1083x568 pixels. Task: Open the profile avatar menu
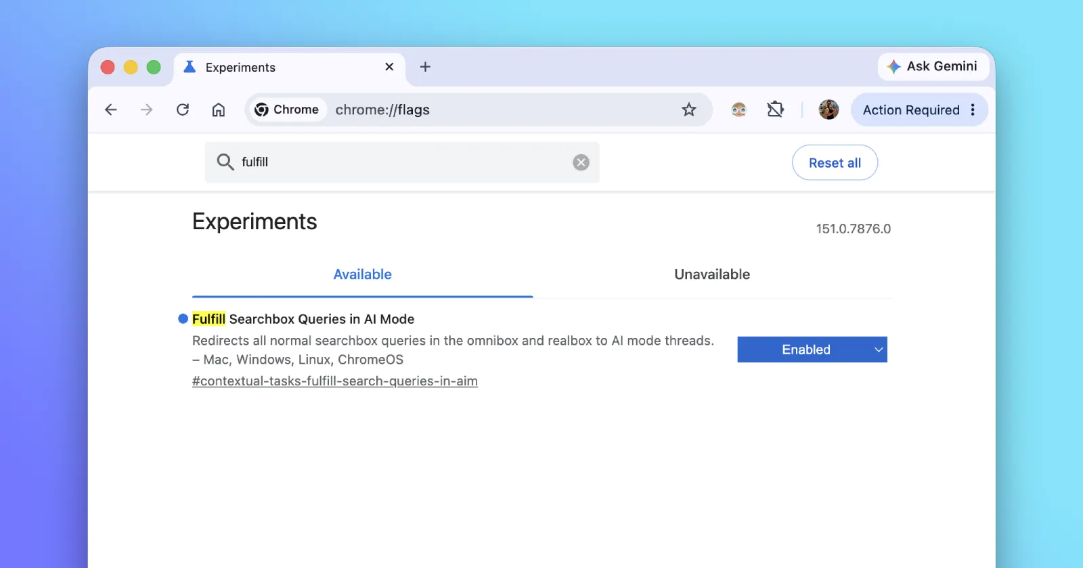pos(828,110)
